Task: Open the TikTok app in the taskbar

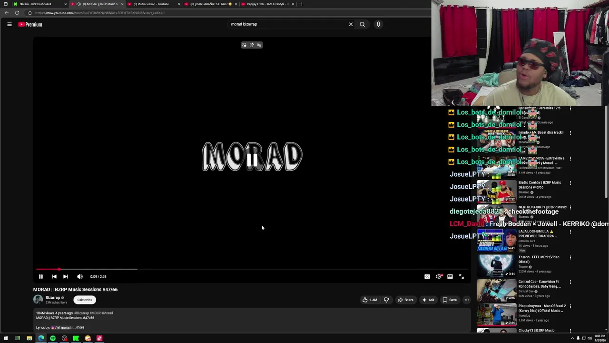Action: click(99, 339)
